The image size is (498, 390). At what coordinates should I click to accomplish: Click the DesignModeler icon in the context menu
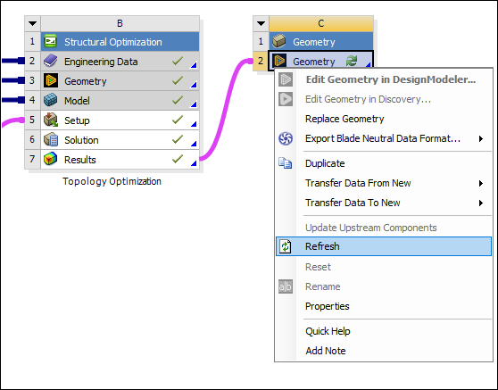pyautogui.click(x=286, y=79)
